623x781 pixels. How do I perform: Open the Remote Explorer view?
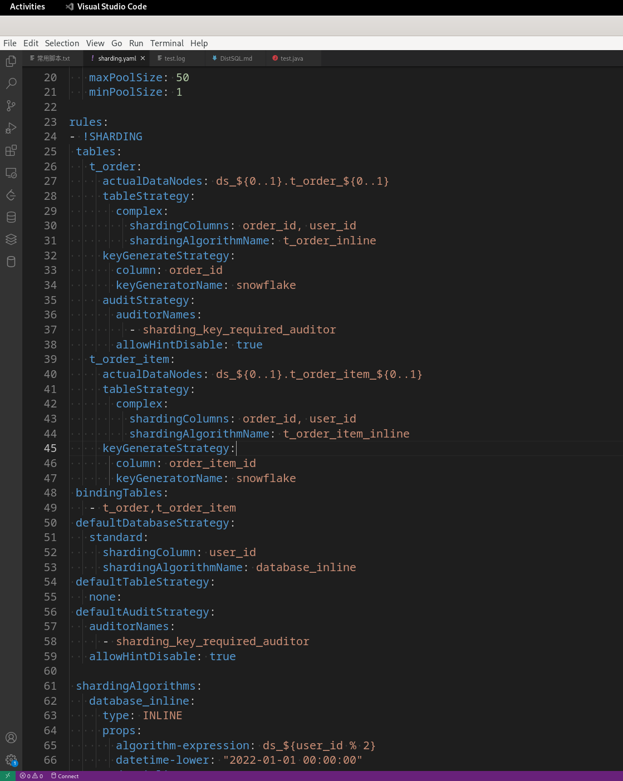tap(11, 173)
